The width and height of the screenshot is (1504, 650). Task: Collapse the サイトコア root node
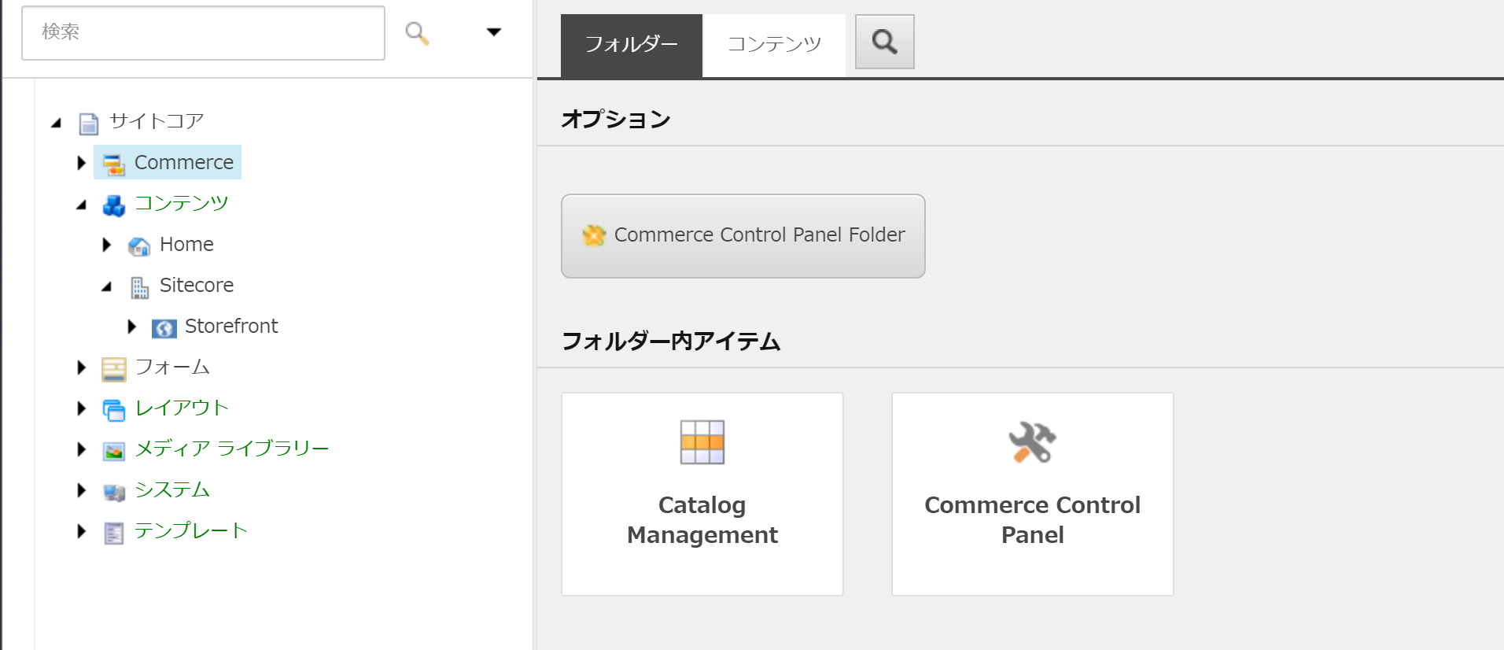coord(57,123)
